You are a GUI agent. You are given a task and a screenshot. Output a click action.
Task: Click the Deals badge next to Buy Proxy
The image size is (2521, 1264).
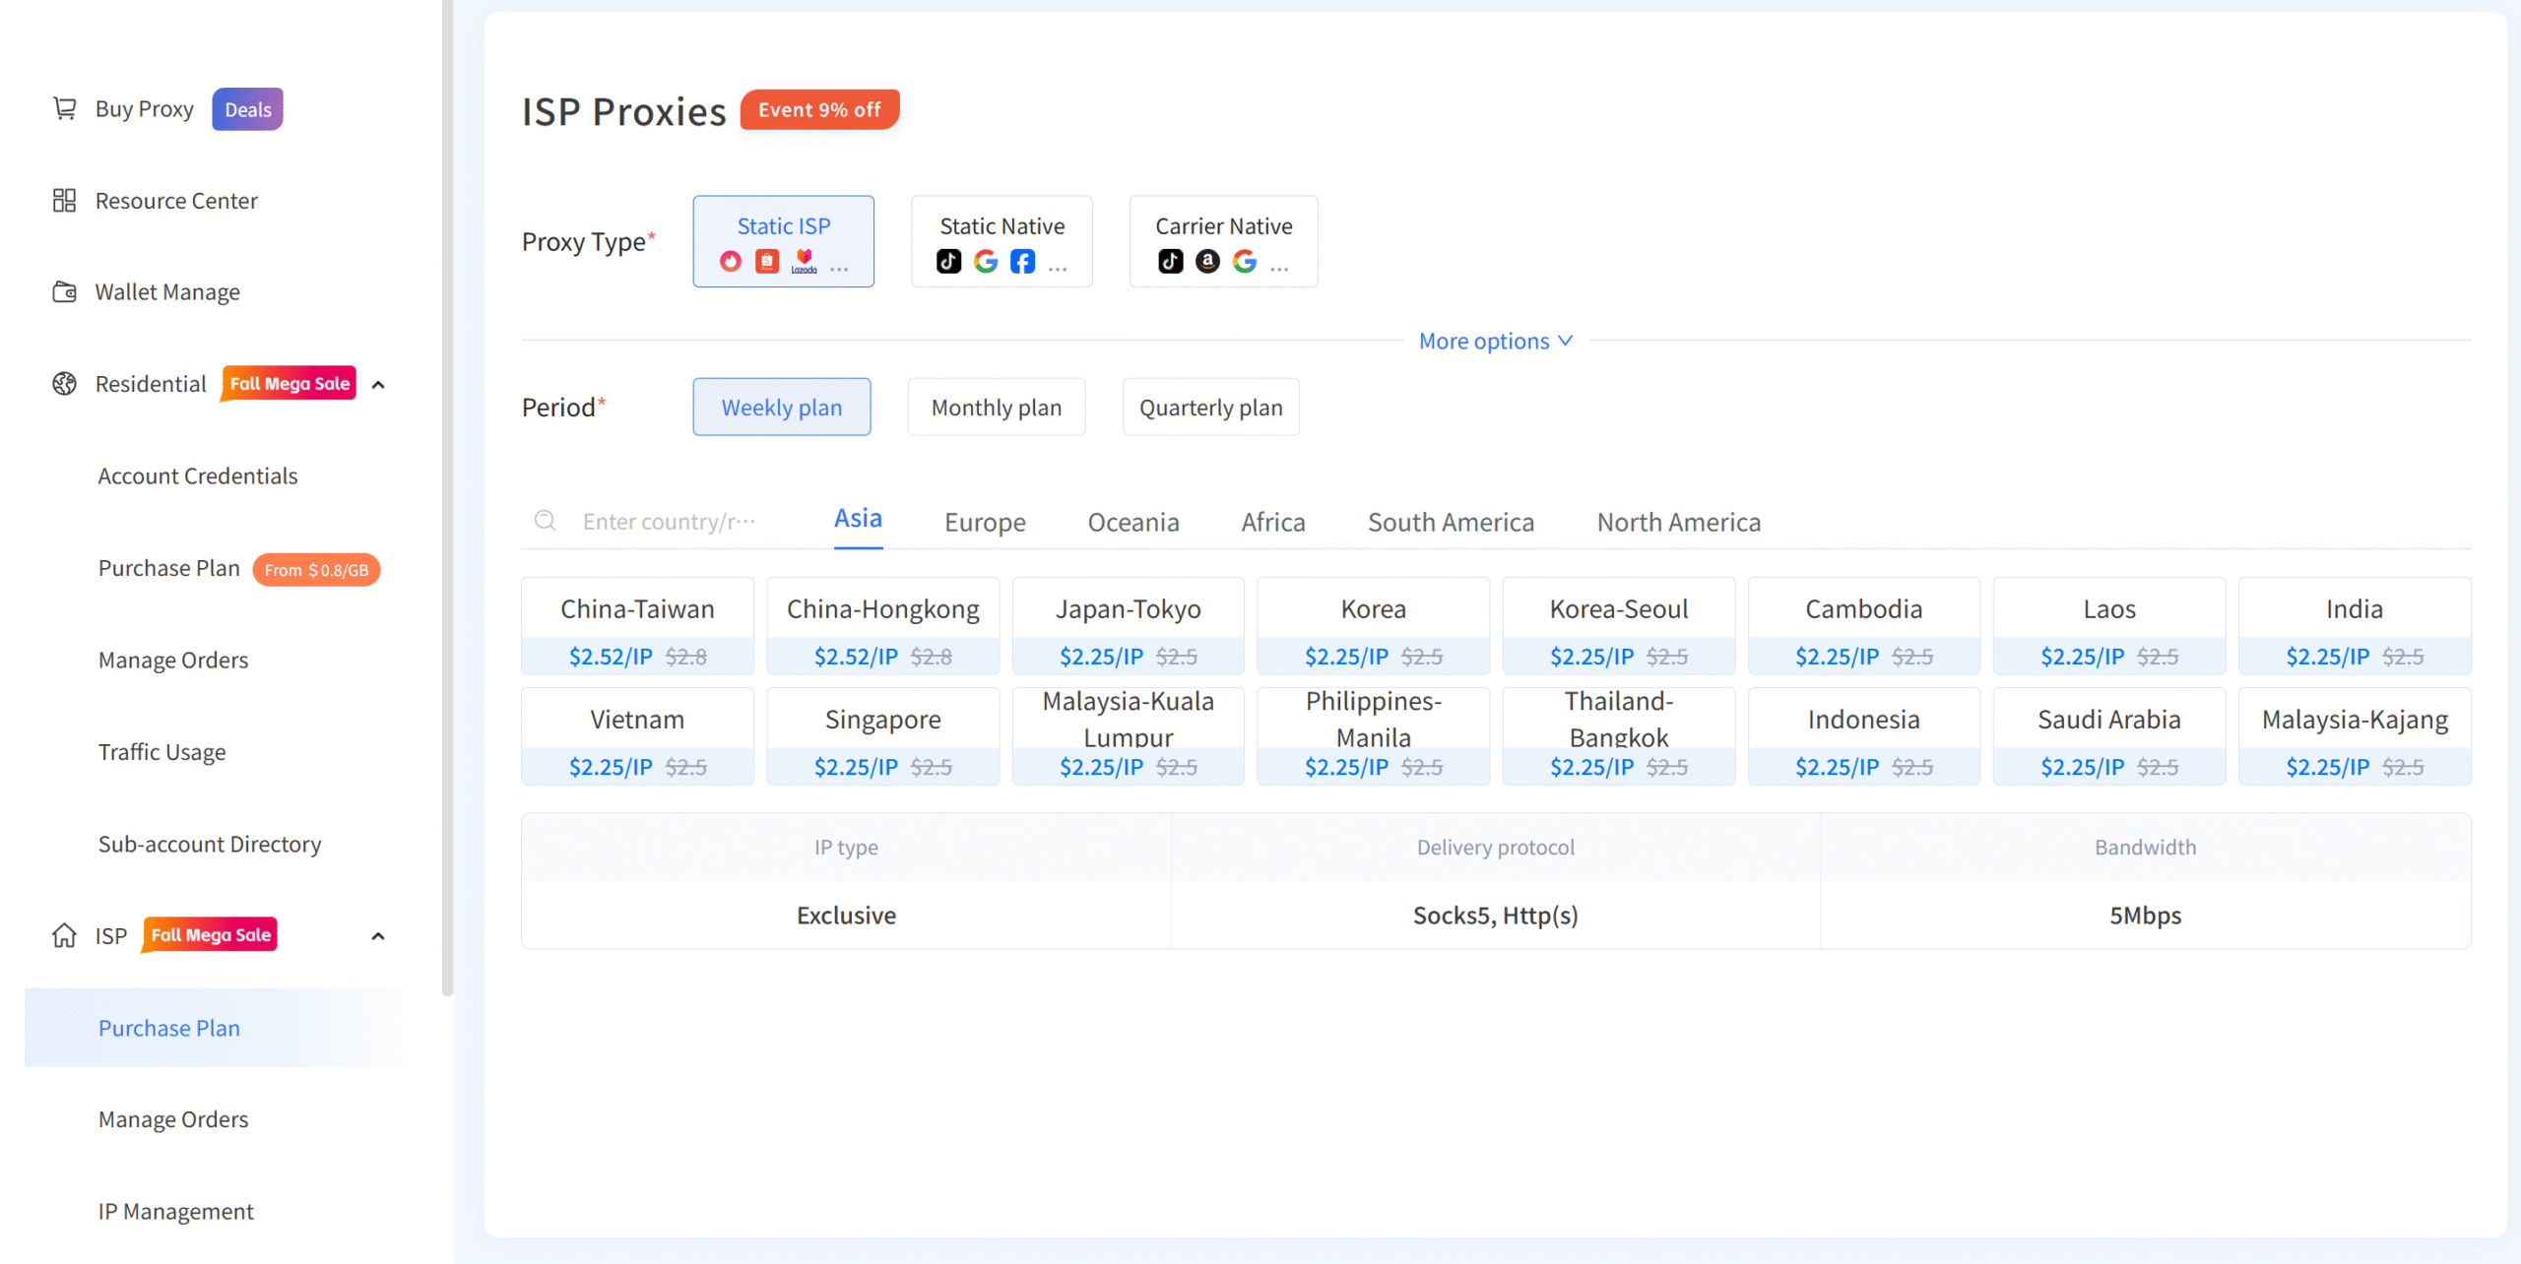[248, 109]
